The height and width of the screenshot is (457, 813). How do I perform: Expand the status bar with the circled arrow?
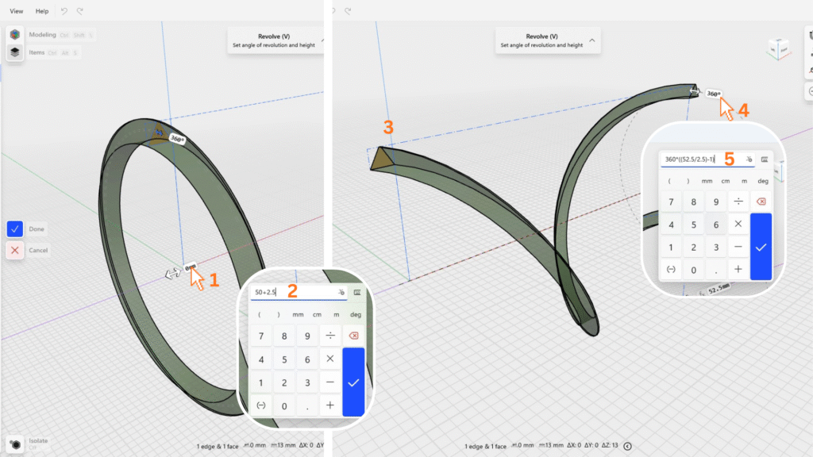[x=628, y=446]
